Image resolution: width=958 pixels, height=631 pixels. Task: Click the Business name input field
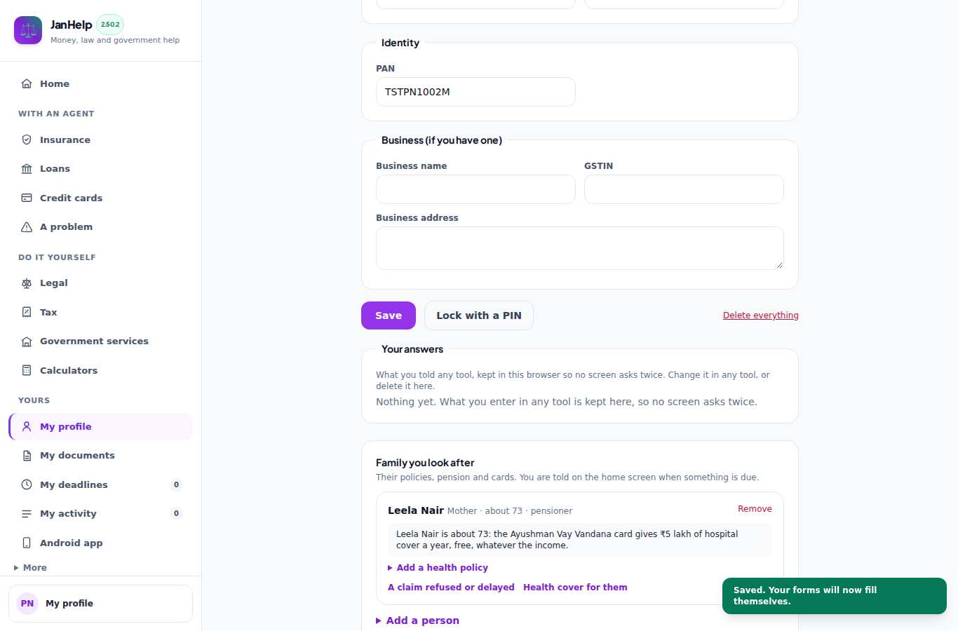(x=475, y=189)
